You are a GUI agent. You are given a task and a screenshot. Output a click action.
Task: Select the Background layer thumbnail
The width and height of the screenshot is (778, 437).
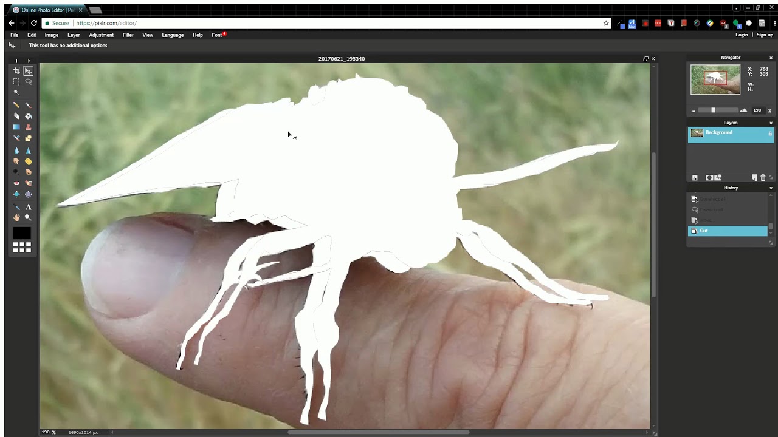(x=697, y=133)
